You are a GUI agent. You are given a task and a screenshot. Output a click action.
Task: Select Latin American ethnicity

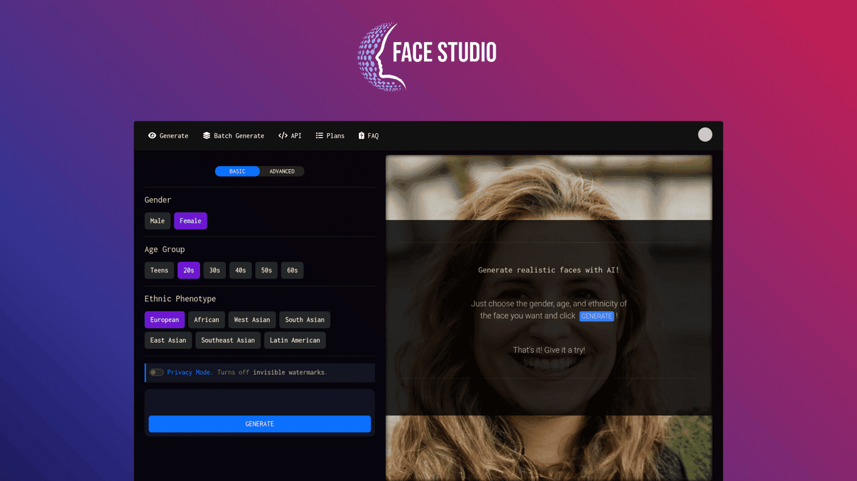coord(295,340)
